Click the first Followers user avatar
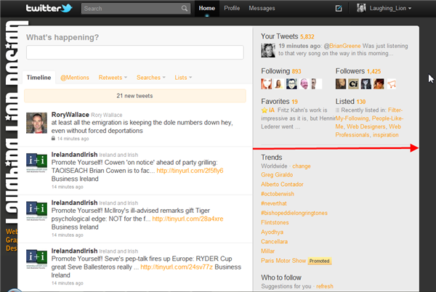The height and width of the screenshot is (292, 436). 342,84
